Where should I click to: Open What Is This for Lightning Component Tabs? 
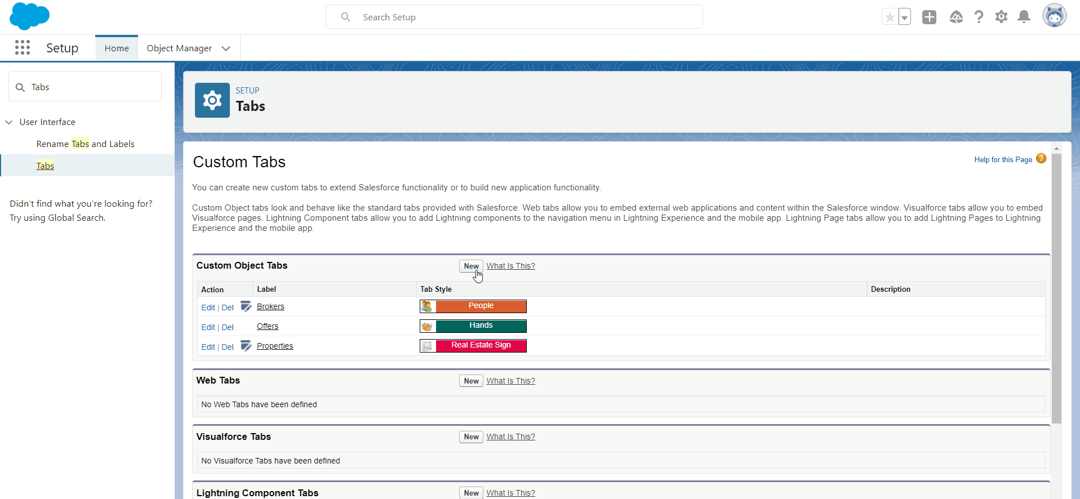click(510, 493)
